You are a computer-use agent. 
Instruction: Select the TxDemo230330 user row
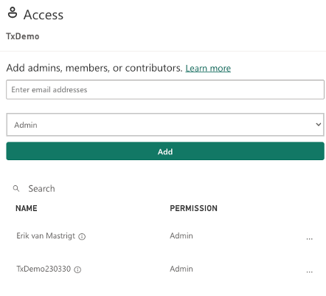[165, 269]
